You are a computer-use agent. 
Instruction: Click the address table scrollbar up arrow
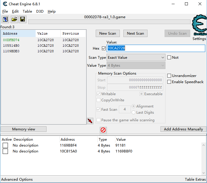tap(203, 145)
